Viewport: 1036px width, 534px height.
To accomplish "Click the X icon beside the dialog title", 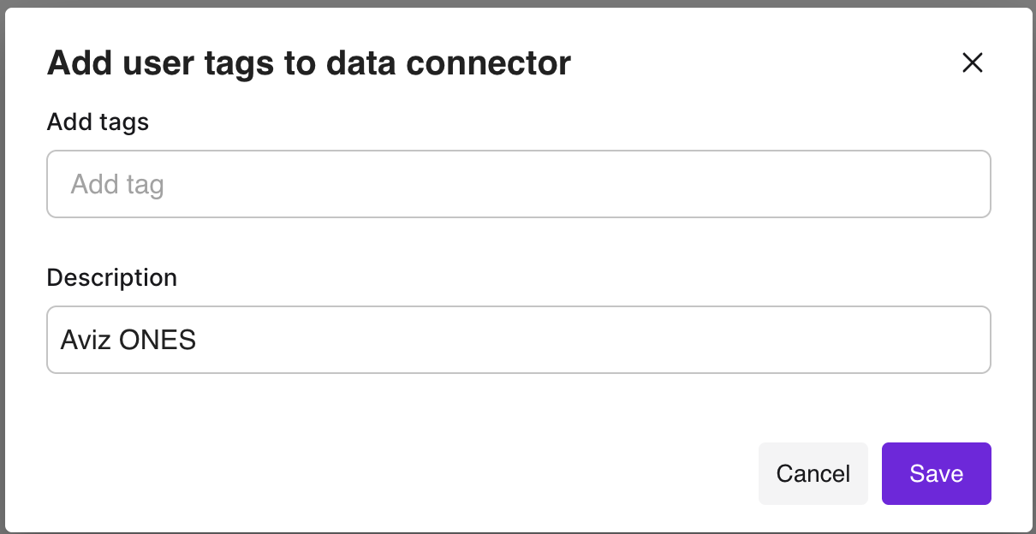I will pyautogui.click(x=972, y=62).
